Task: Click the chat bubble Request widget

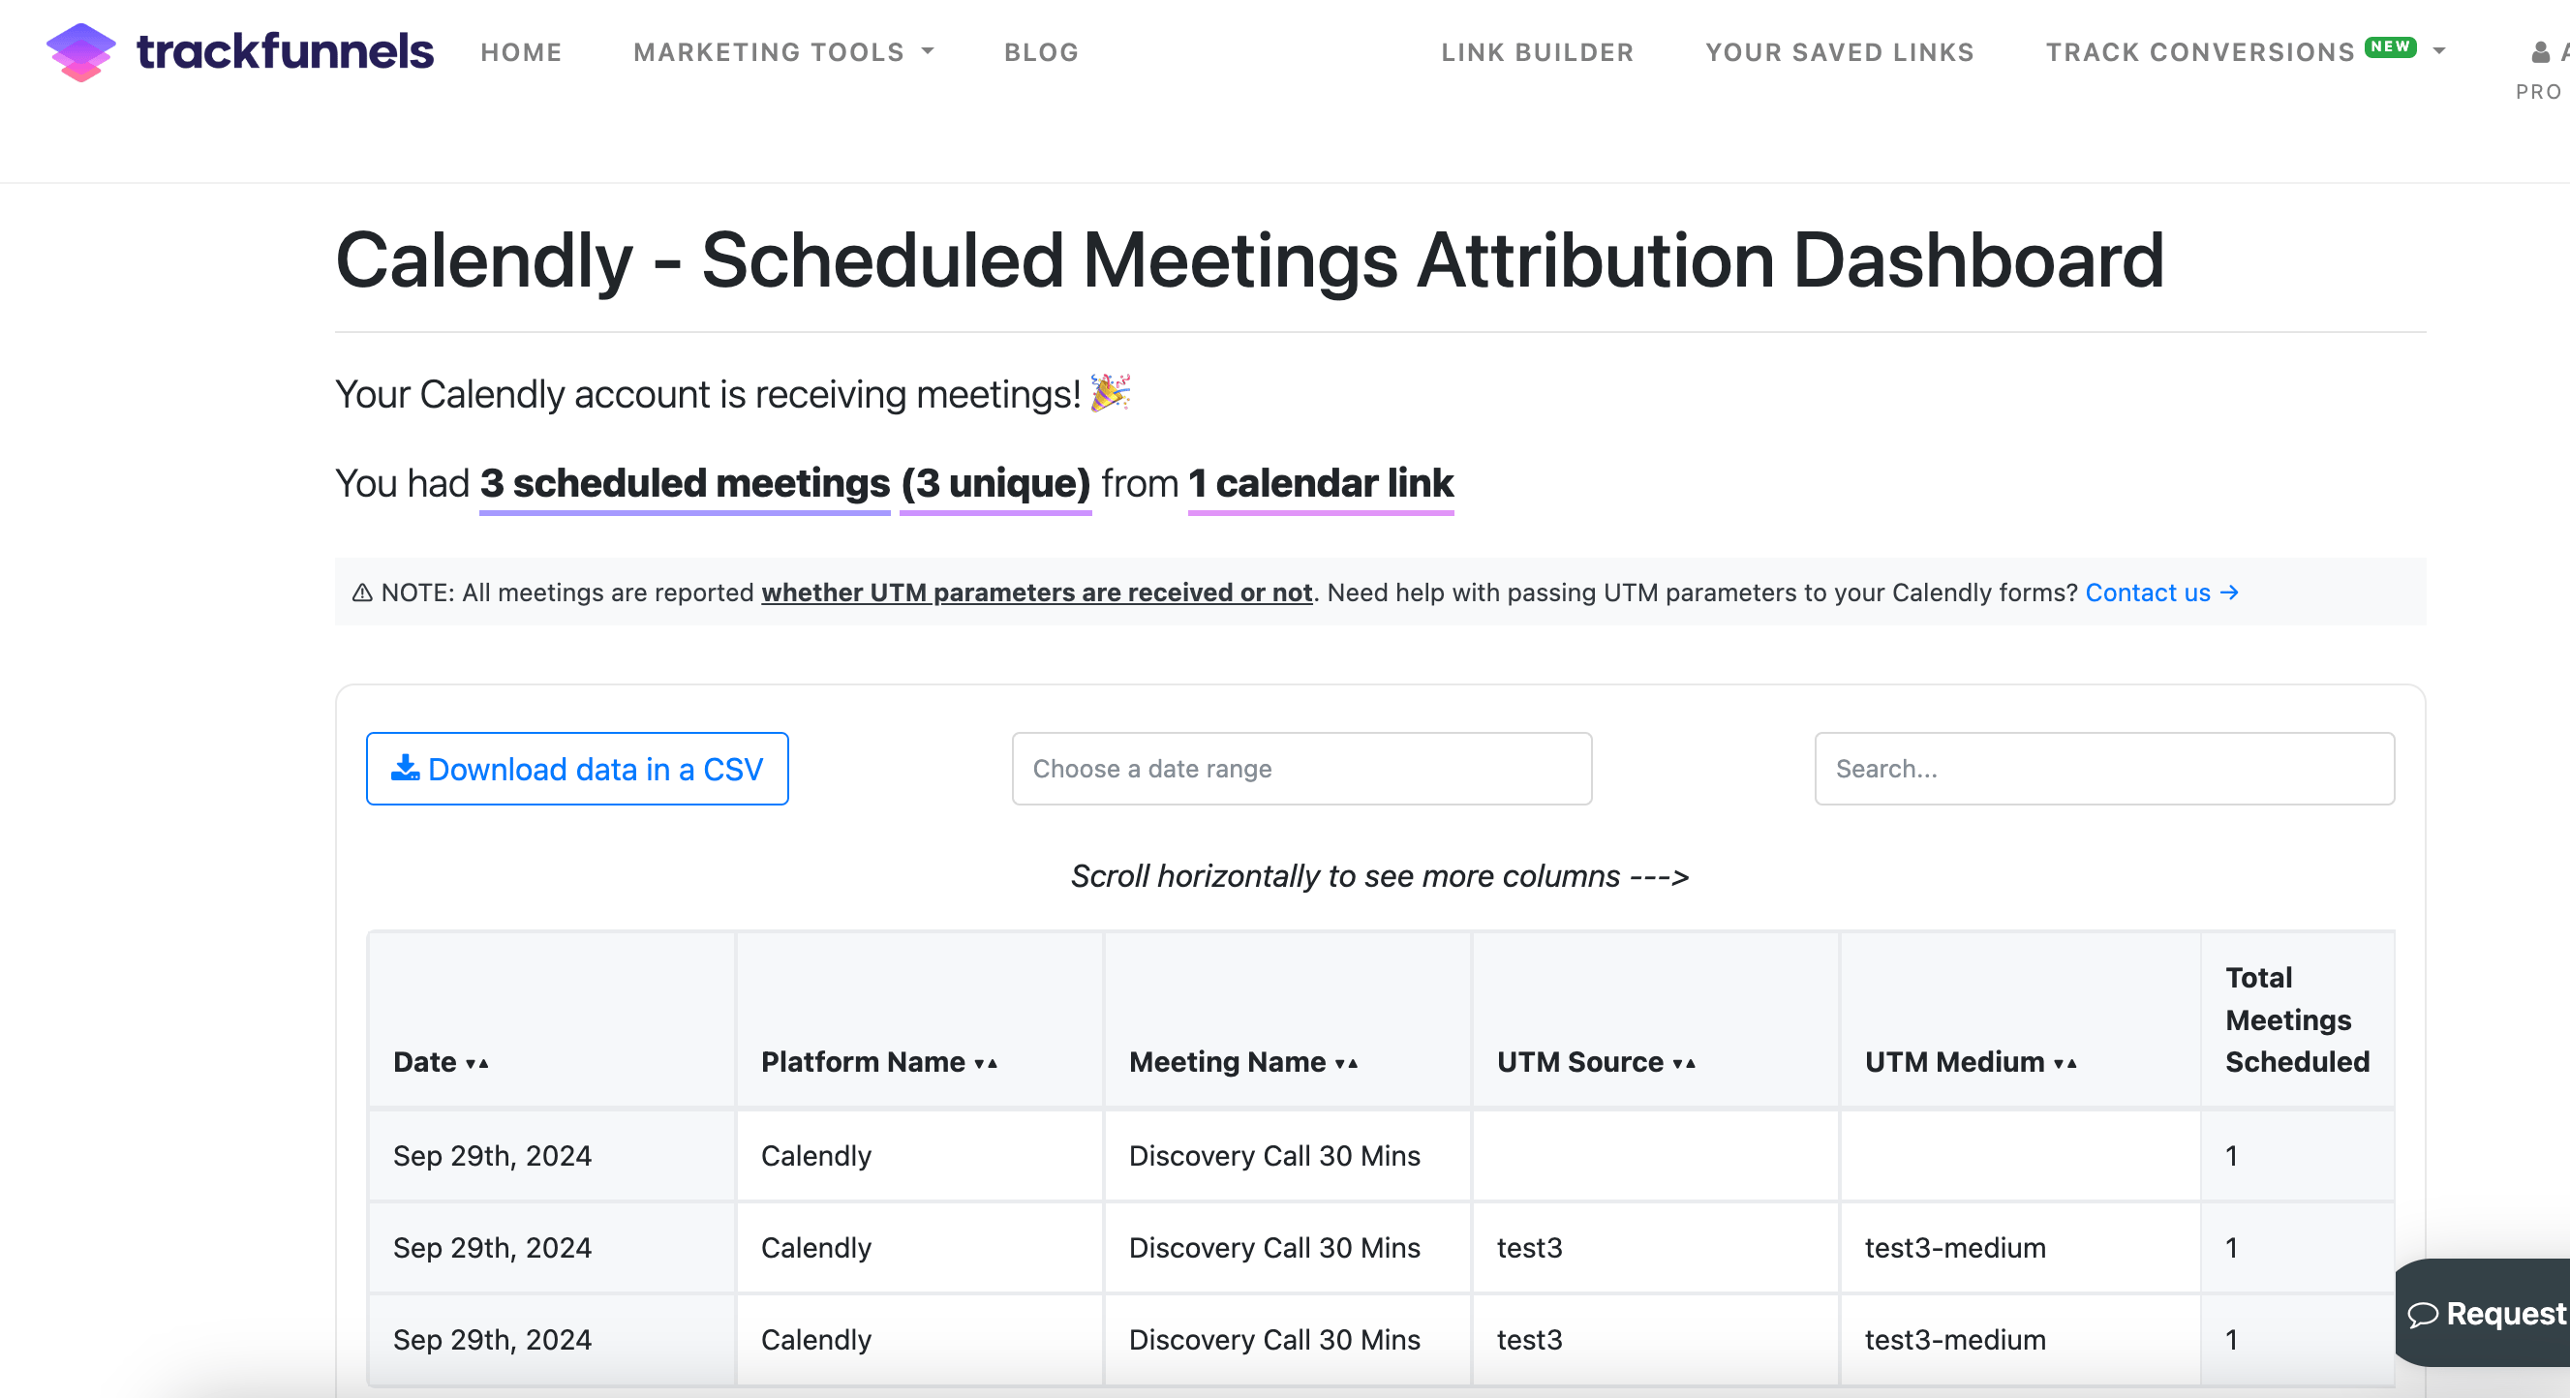Action: (x=2483, y=1313)
